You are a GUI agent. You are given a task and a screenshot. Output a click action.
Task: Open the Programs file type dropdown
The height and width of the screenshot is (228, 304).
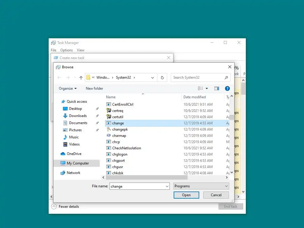201,186
